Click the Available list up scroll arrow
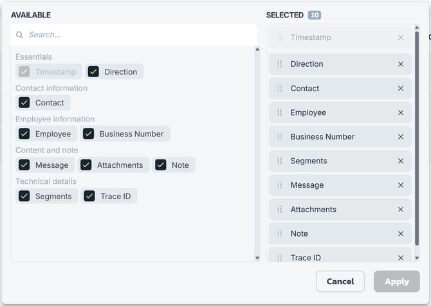 coord(257,50)
